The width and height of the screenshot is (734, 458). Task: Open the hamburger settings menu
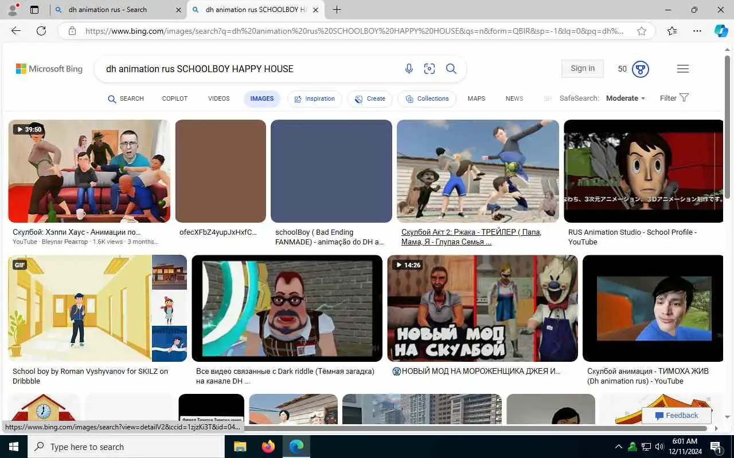[x=682, y=69]
